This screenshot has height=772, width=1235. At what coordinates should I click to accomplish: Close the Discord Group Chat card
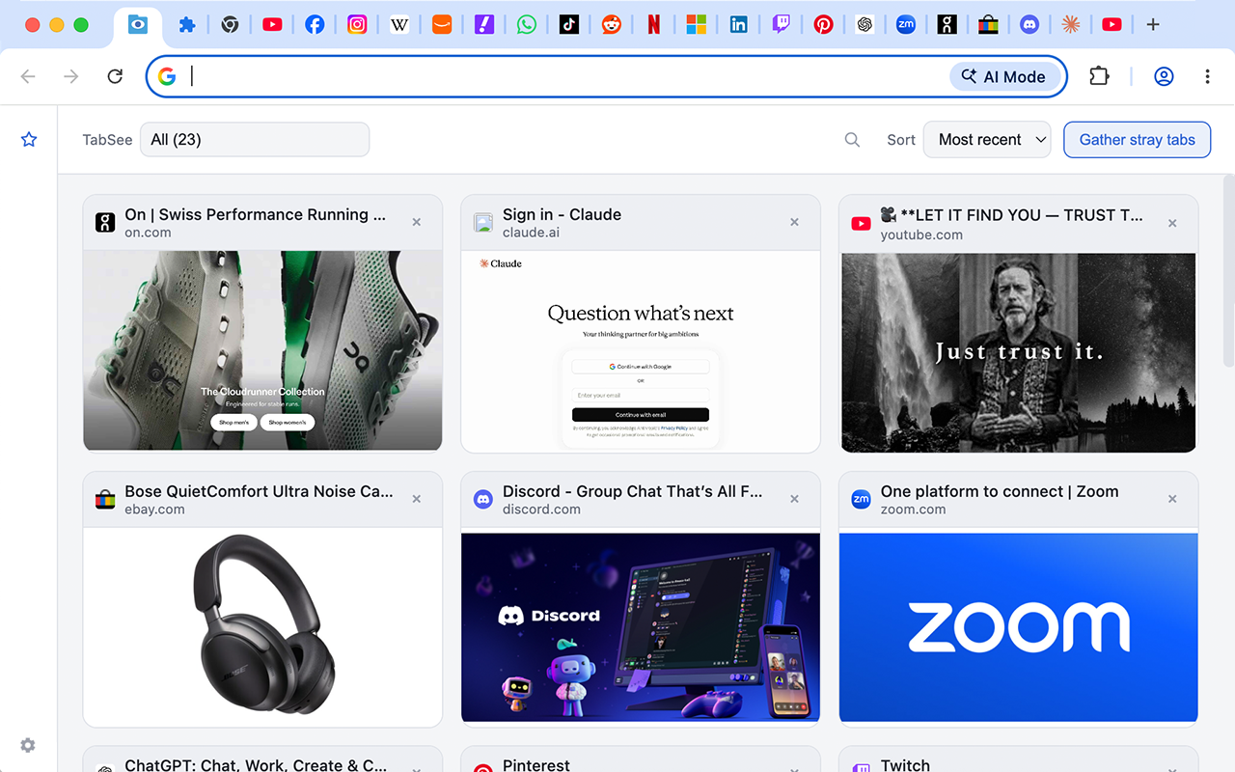pos(795,499)
